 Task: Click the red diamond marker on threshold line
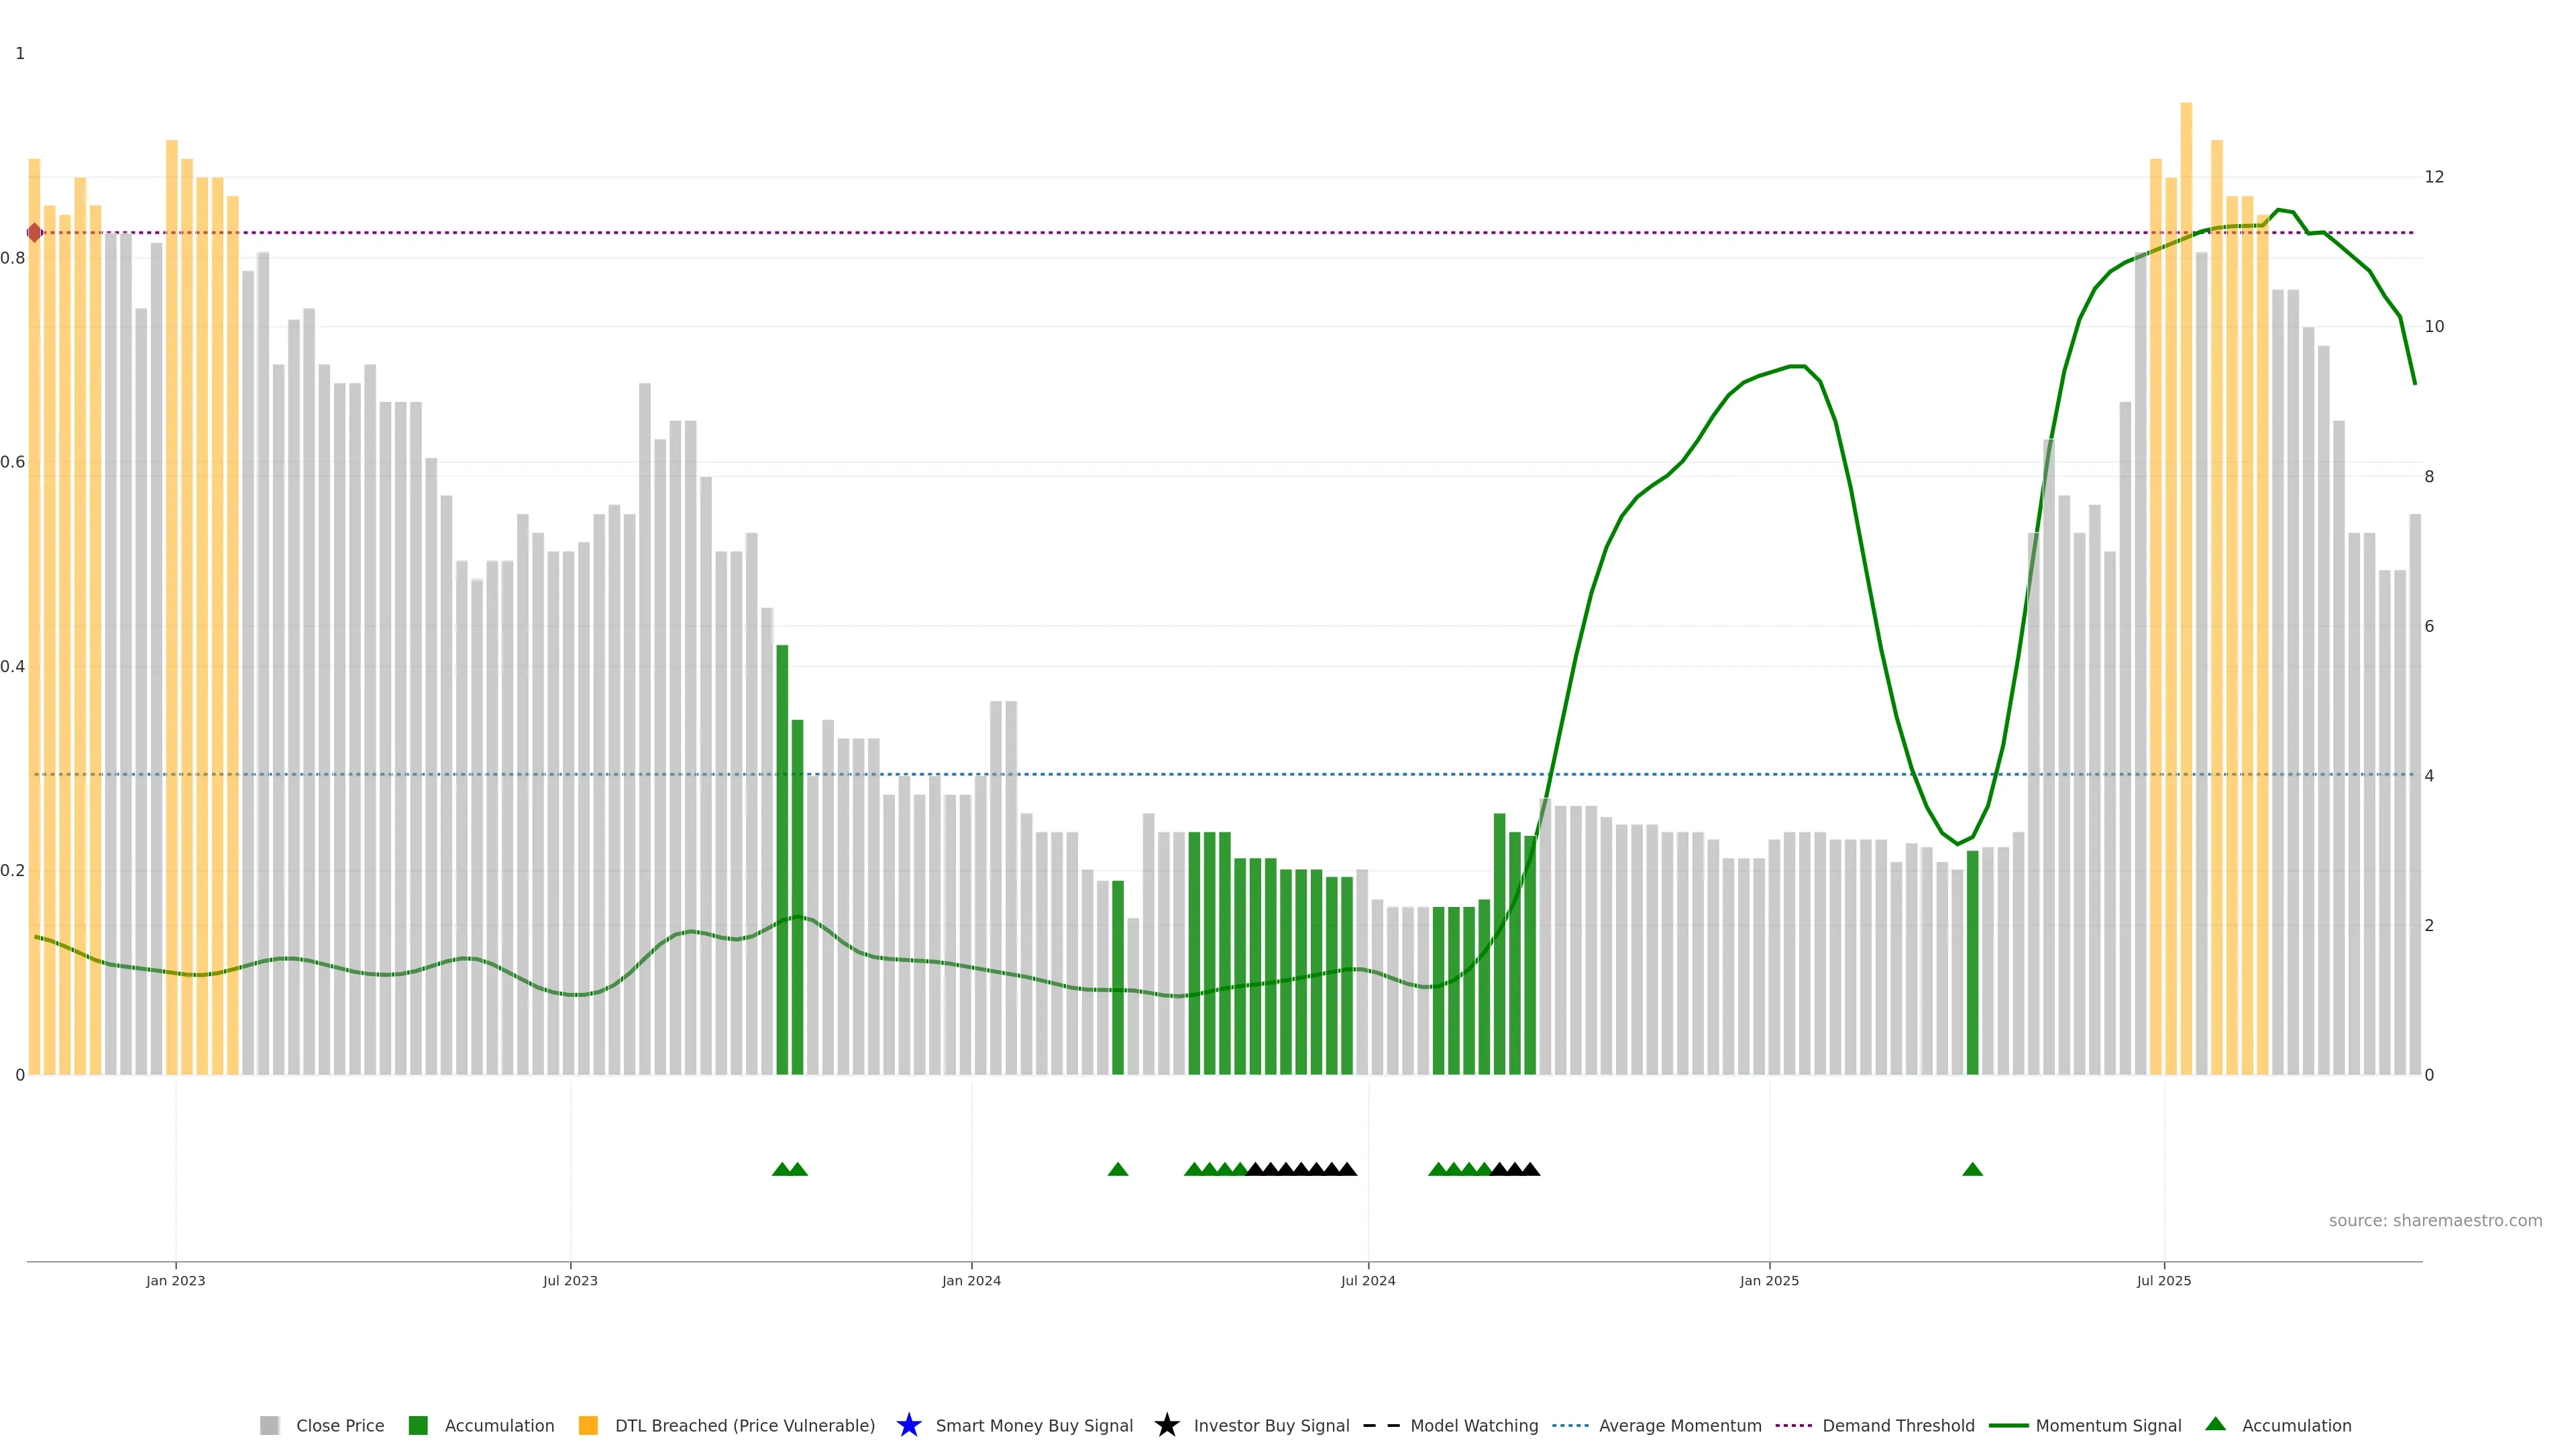35,233
